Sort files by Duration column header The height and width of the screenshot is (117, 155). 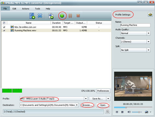coord(56,23)
